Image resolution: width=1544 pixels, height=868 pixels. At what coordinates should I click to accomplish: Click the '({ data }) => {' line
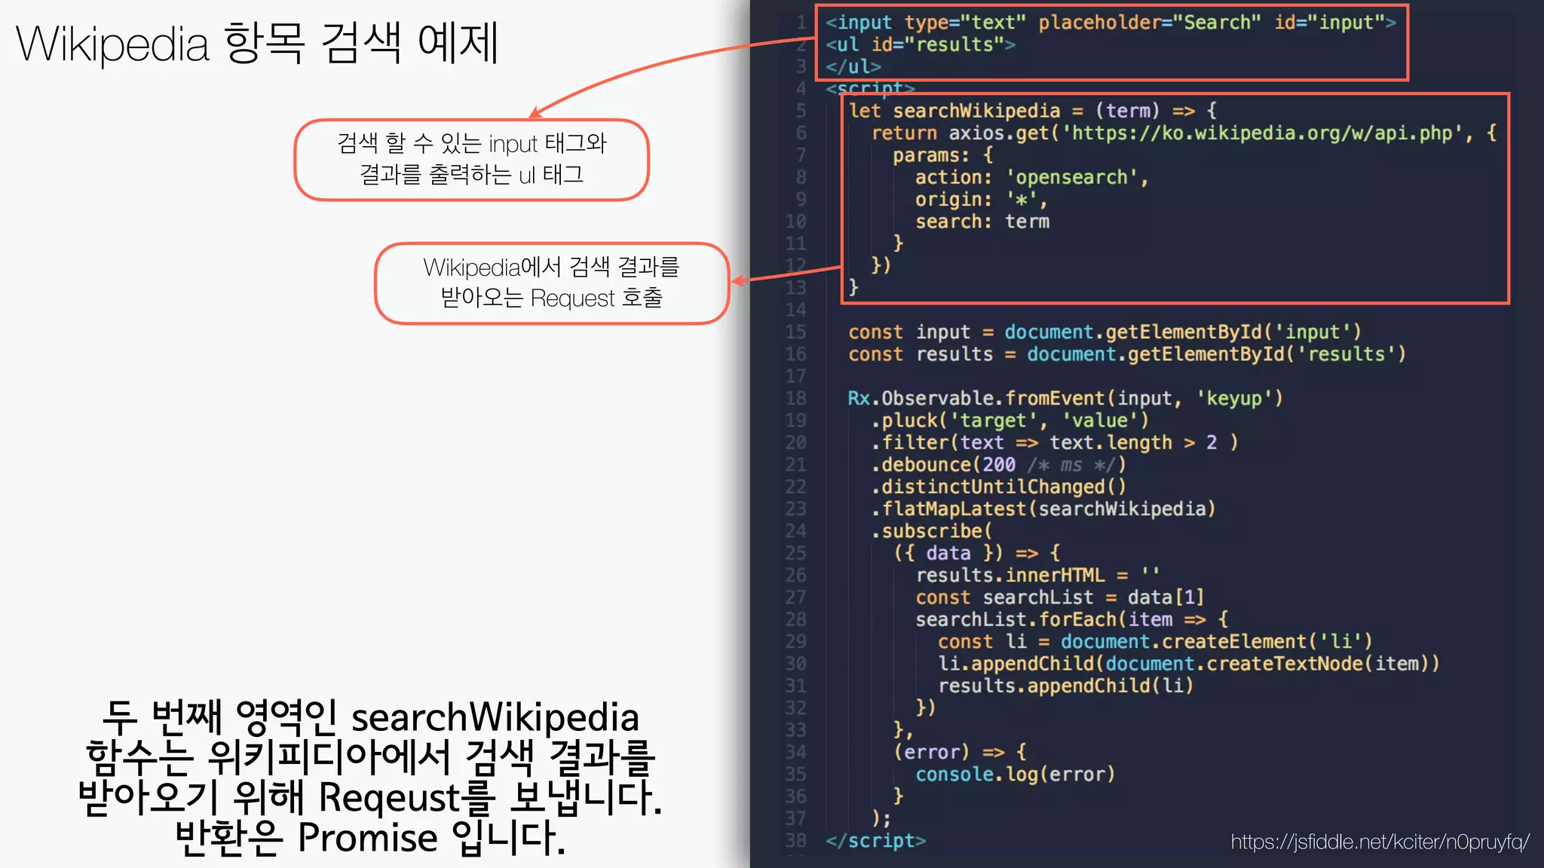(977, 553)
